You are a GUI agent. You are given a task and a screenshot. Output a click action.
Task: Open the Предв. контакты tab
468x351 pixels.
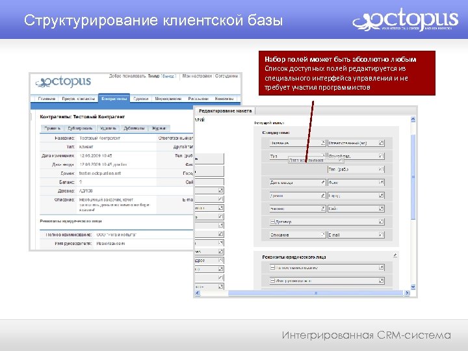pyautogui.click(x=78, y=99)
